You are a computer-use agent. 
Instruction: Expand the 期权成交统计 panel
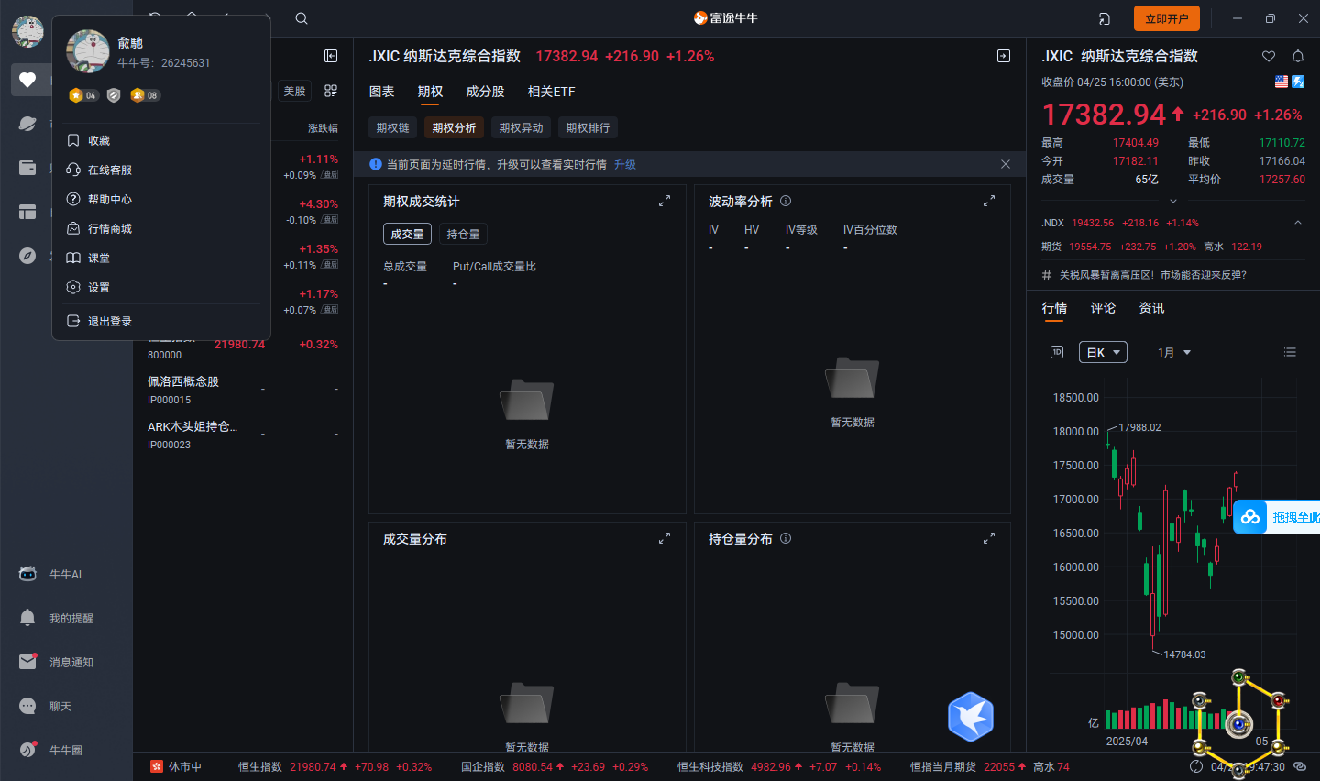tap(665, 201)
